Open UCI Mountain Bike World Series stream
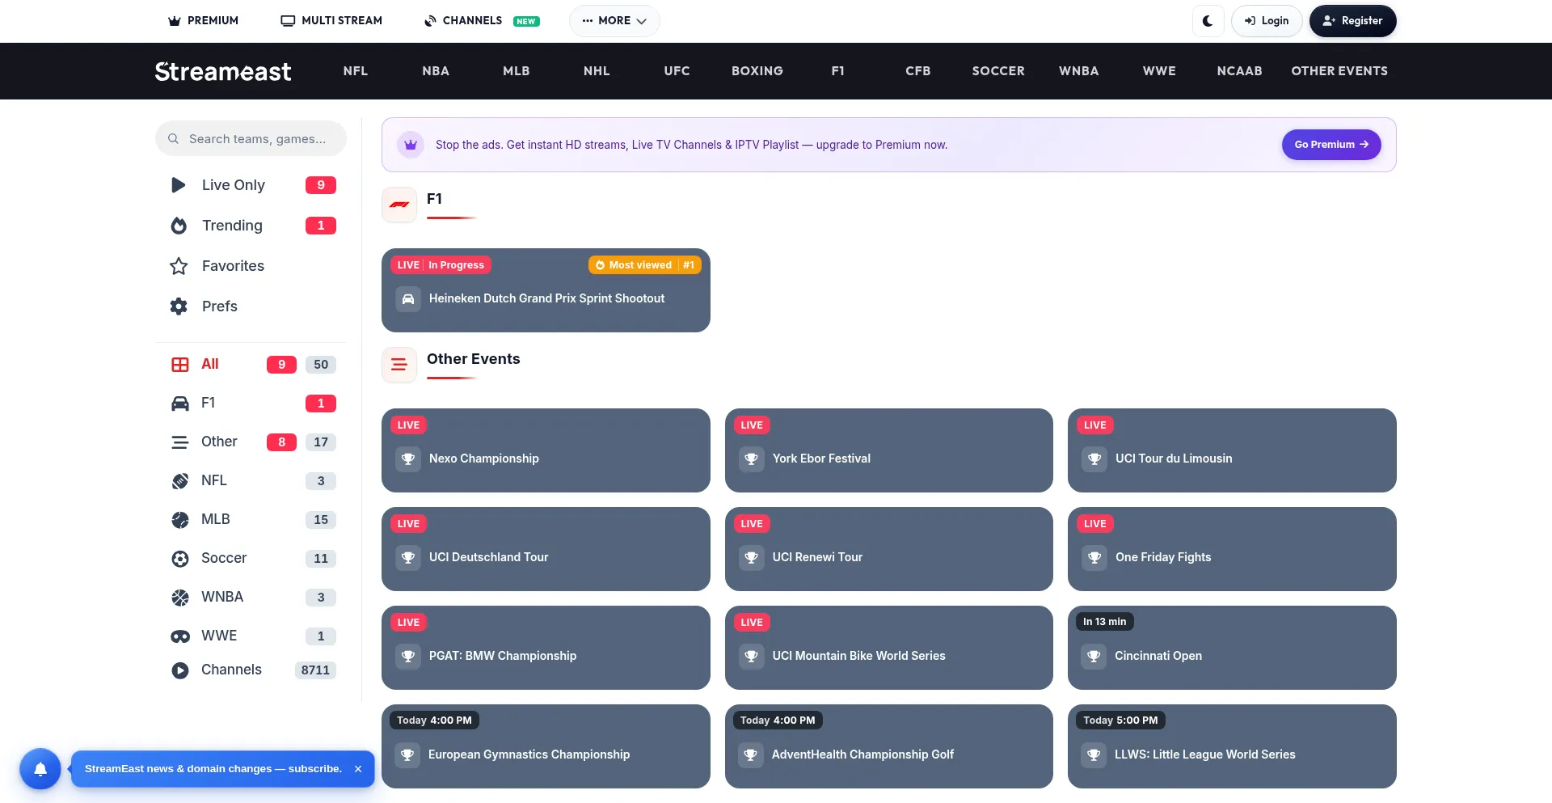 889,648
